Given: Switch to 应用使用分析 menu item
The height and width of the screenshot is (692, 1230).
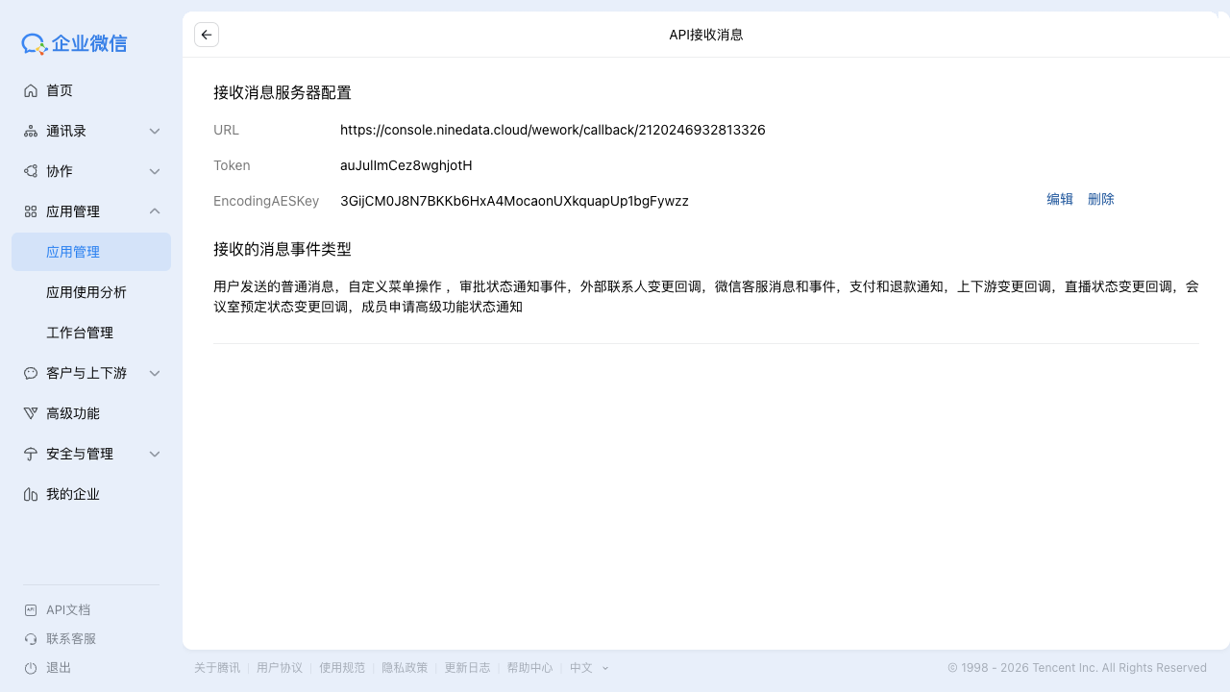Looking at the screenshot, I should (x=86, y=292).
